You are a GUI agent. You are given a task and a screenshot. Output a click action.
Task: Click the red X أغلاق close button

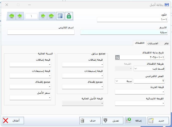point(6,121)
